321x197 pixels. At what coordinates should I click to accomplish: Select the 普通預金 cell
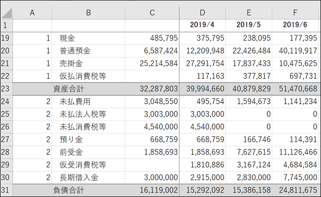click(89, 51)
